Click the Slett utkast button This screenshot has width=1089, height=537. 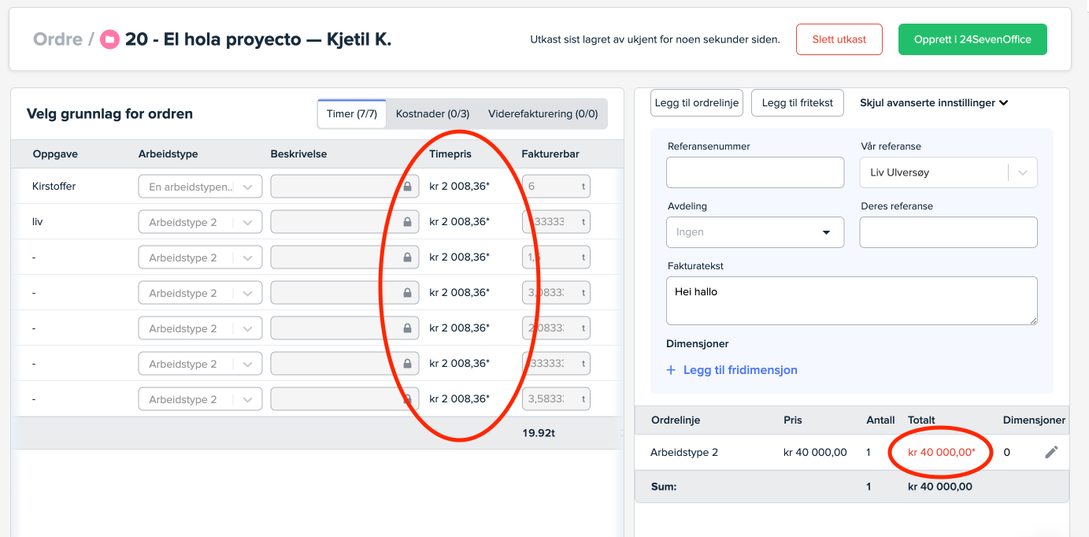click(x=839, y=39)
